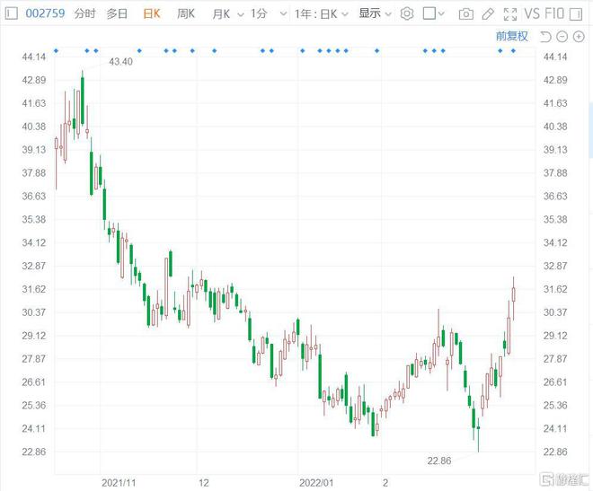Image resolution: width=593 pixels, height=491 pixels.
Task: Open the 1年:日K range dropdown
Action: tap(321, 13)
